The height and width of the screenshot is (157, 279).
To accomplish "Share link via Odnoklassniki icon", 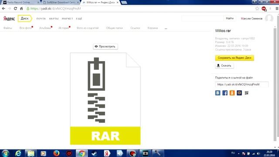I will [232, 93].
